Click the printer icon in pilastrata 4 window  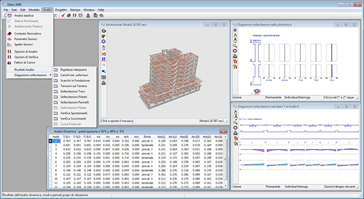point(235,56)
